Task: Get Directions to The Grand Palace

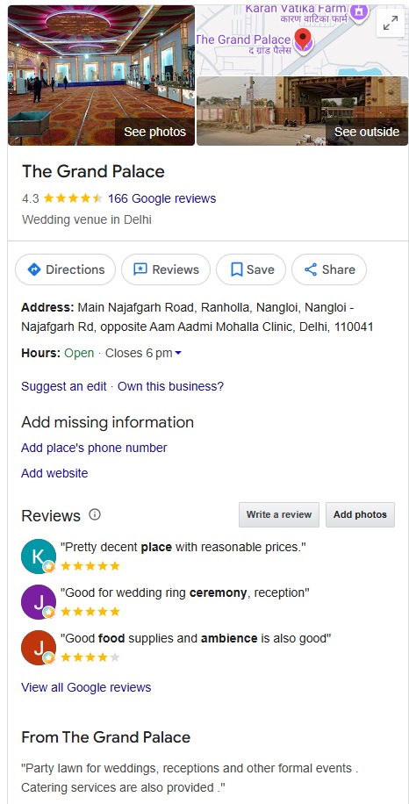Action: pyautogui.click(x=66, y=269)
